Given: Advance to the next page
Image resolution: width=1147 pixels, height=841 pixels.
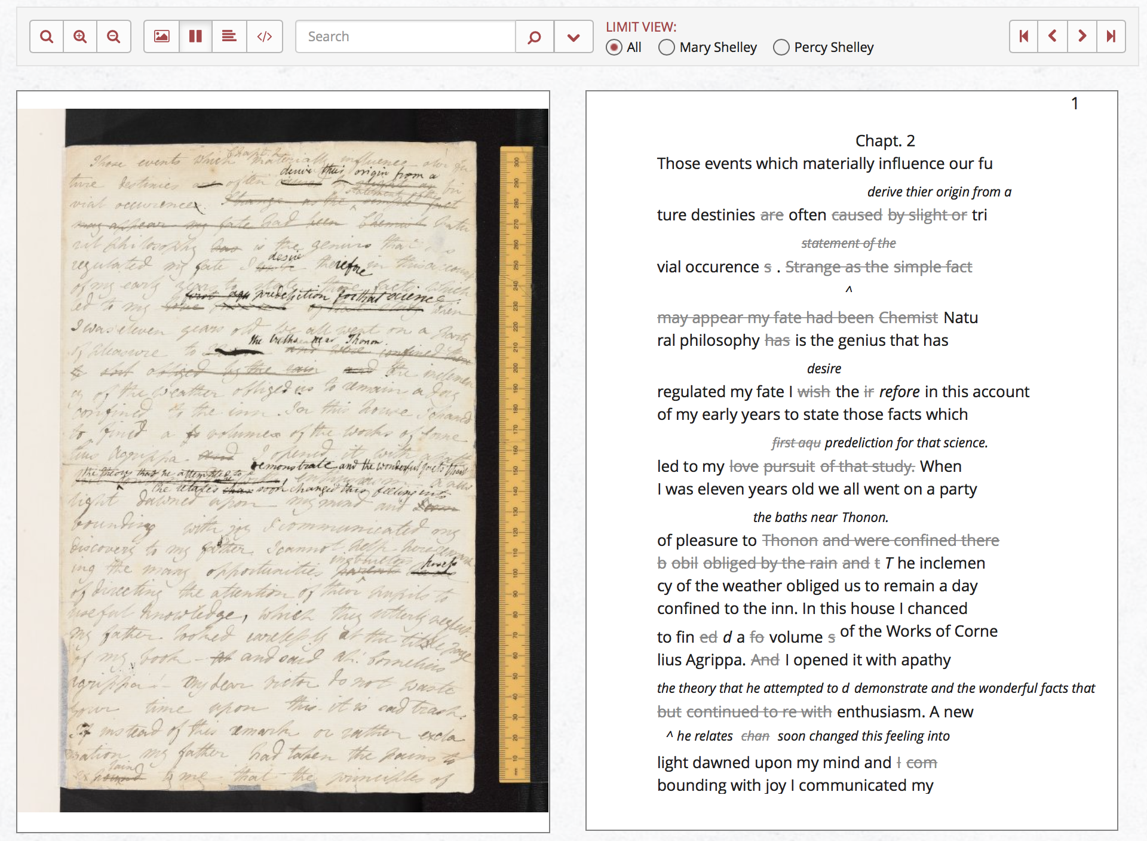Looking at the screenshot, I should pos(1081,36).
